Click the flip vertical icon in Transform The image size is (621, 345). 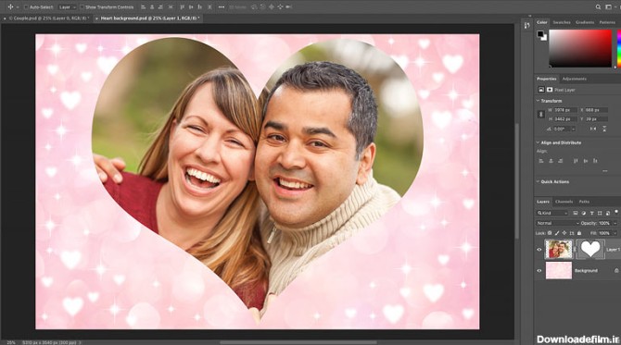click(604, 129)
